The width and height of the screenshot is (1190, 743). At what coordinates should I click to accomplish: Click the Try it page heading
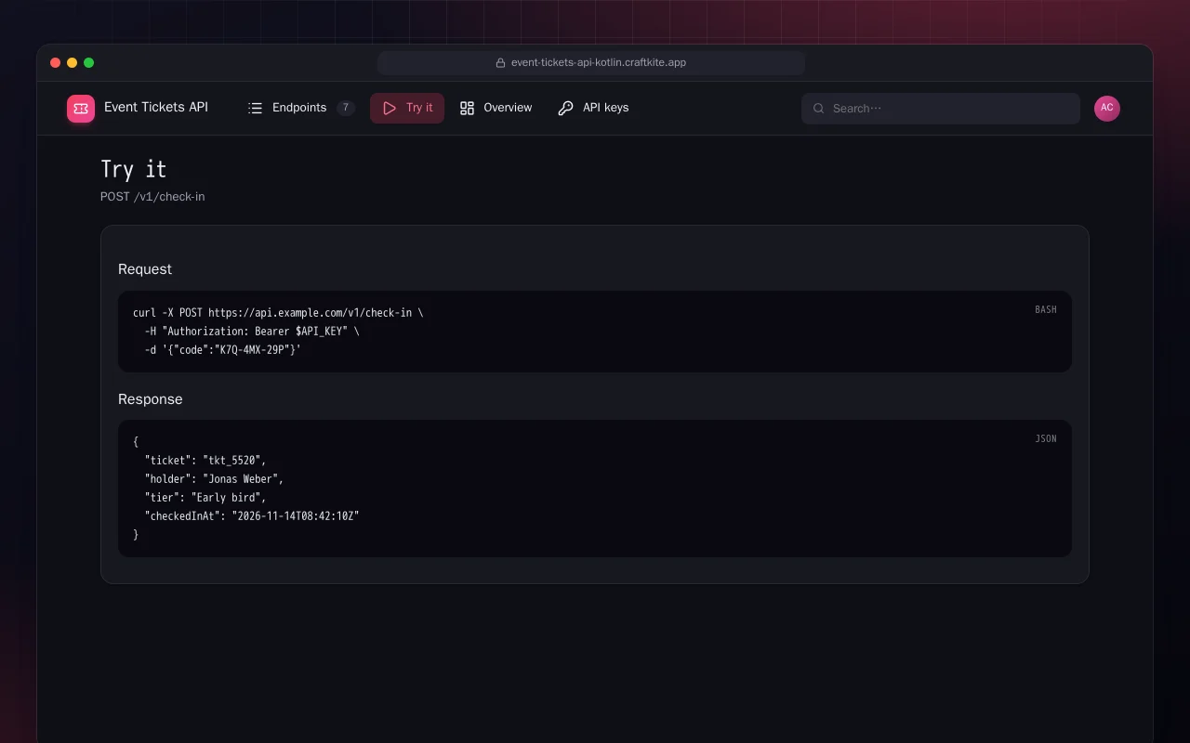[134, 169]
